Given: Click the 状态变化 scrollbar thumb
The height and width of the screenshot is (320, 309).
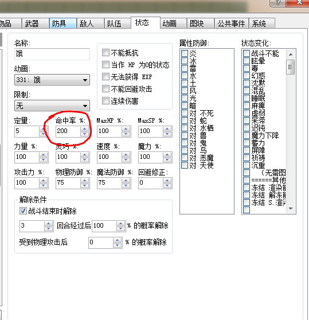Looking at the screenshot, I should [291, 67].
